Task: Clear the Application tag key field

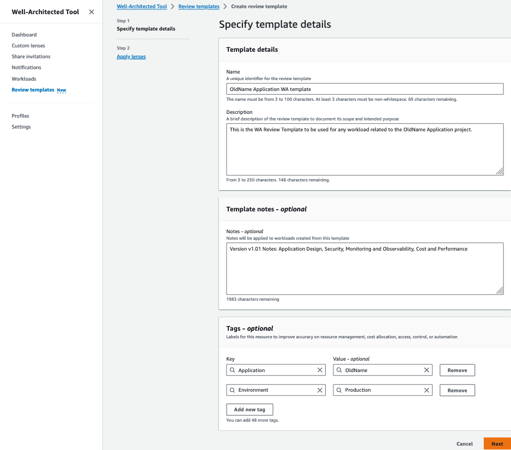Action: (320, 370)
